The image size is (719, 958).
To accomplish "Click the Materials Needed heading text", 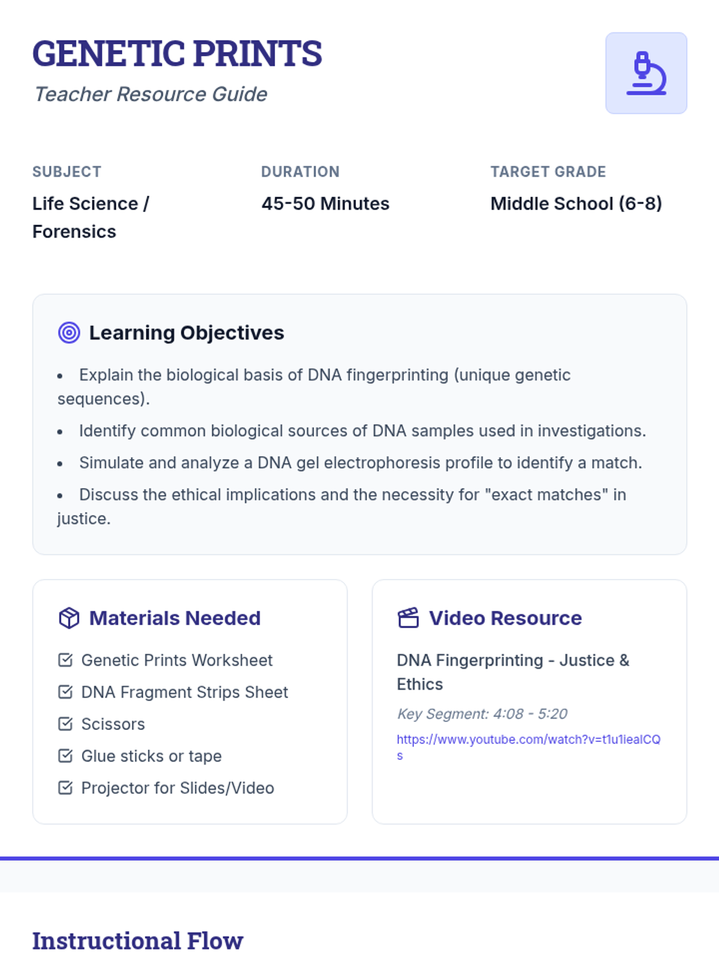I will tap(175, 618).
